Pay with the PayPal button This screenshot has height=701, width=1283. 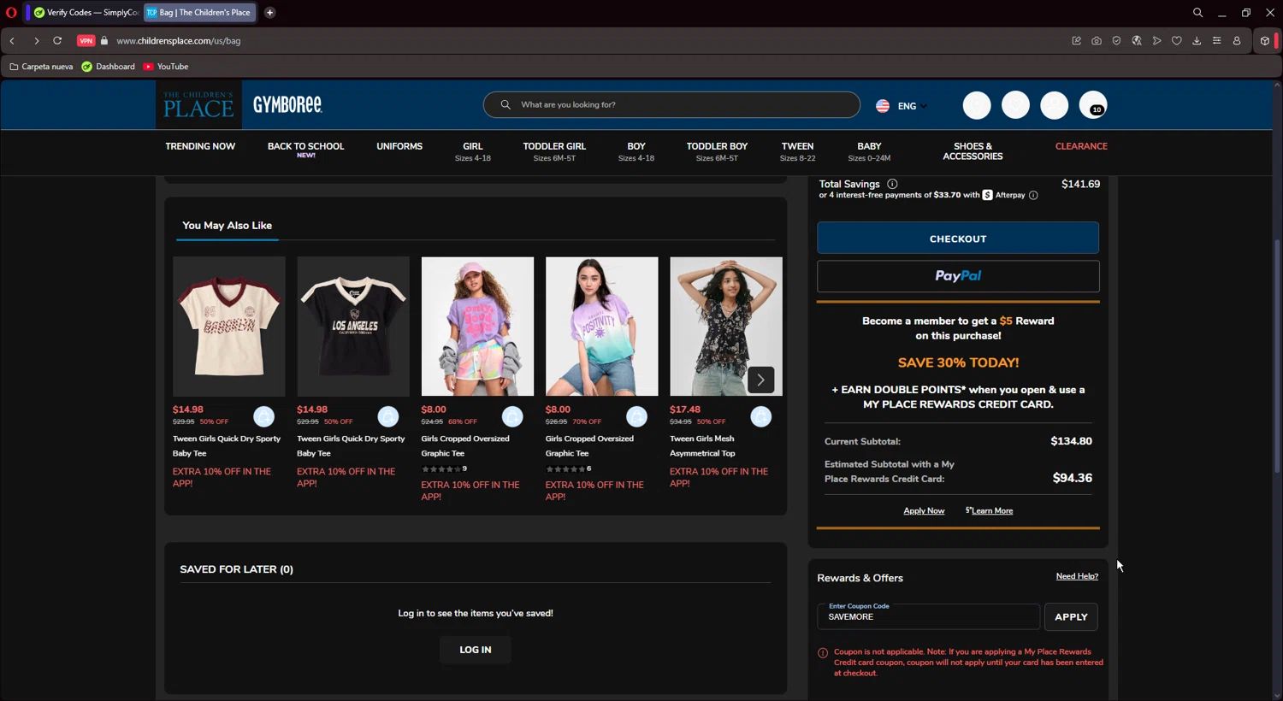pyautogui.click(x=958, y=276)
